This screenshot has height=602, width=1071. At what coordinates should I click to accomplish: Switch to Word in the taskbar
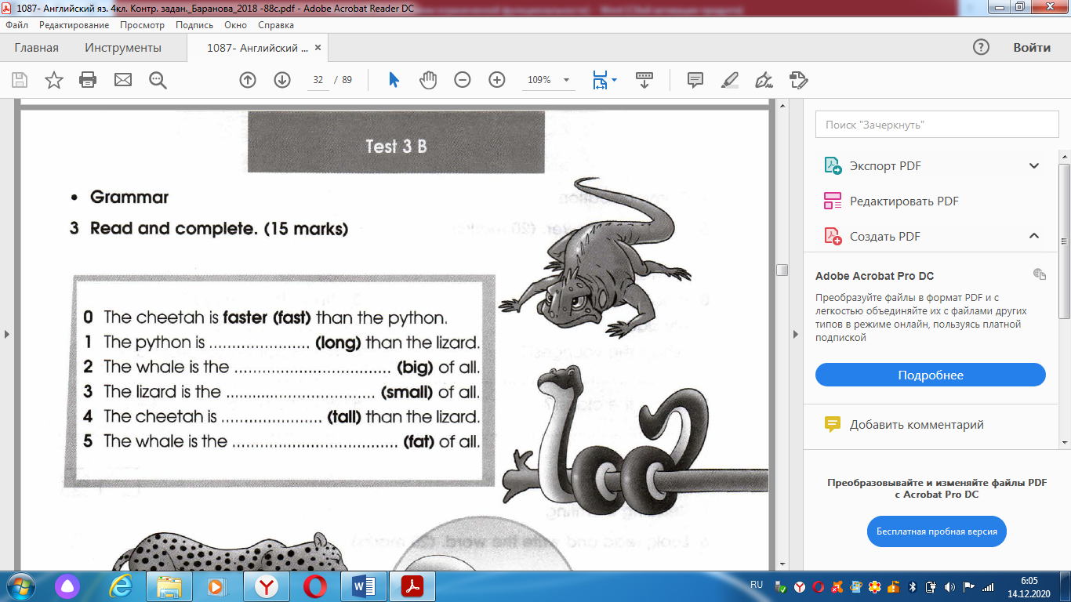365,586
